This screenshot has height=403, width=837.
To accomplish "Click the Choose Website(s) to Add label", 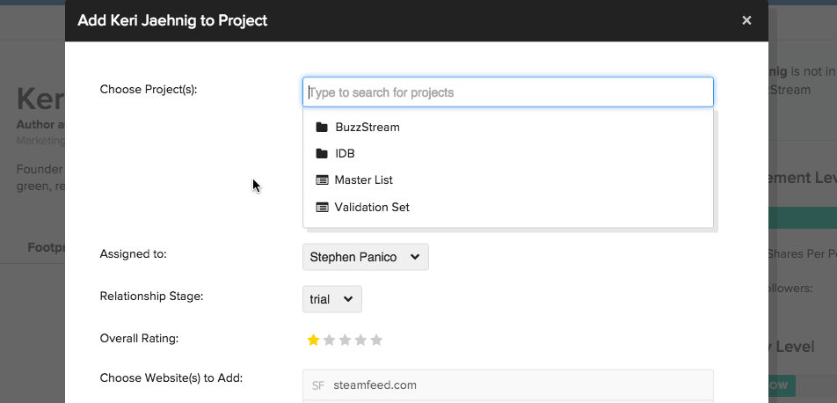I will coord(171,378).
